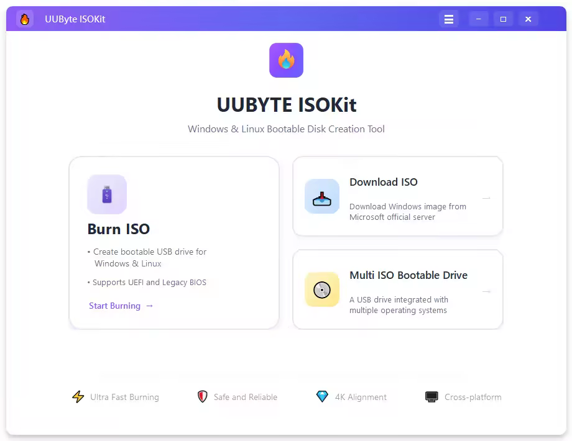Click the lightning bolt Ultra Fast icon
The image size is (572, 441).
pos(78,397)
